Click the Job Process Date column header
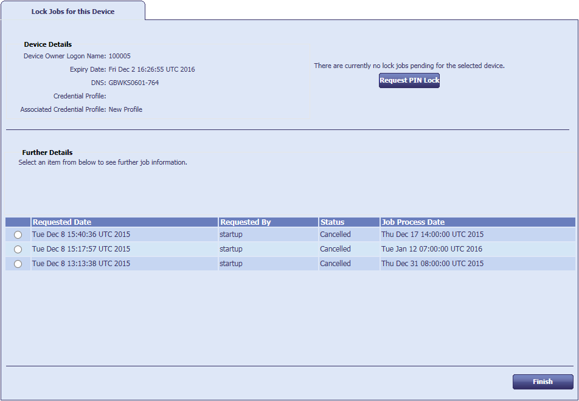 (x=413, y=222)
